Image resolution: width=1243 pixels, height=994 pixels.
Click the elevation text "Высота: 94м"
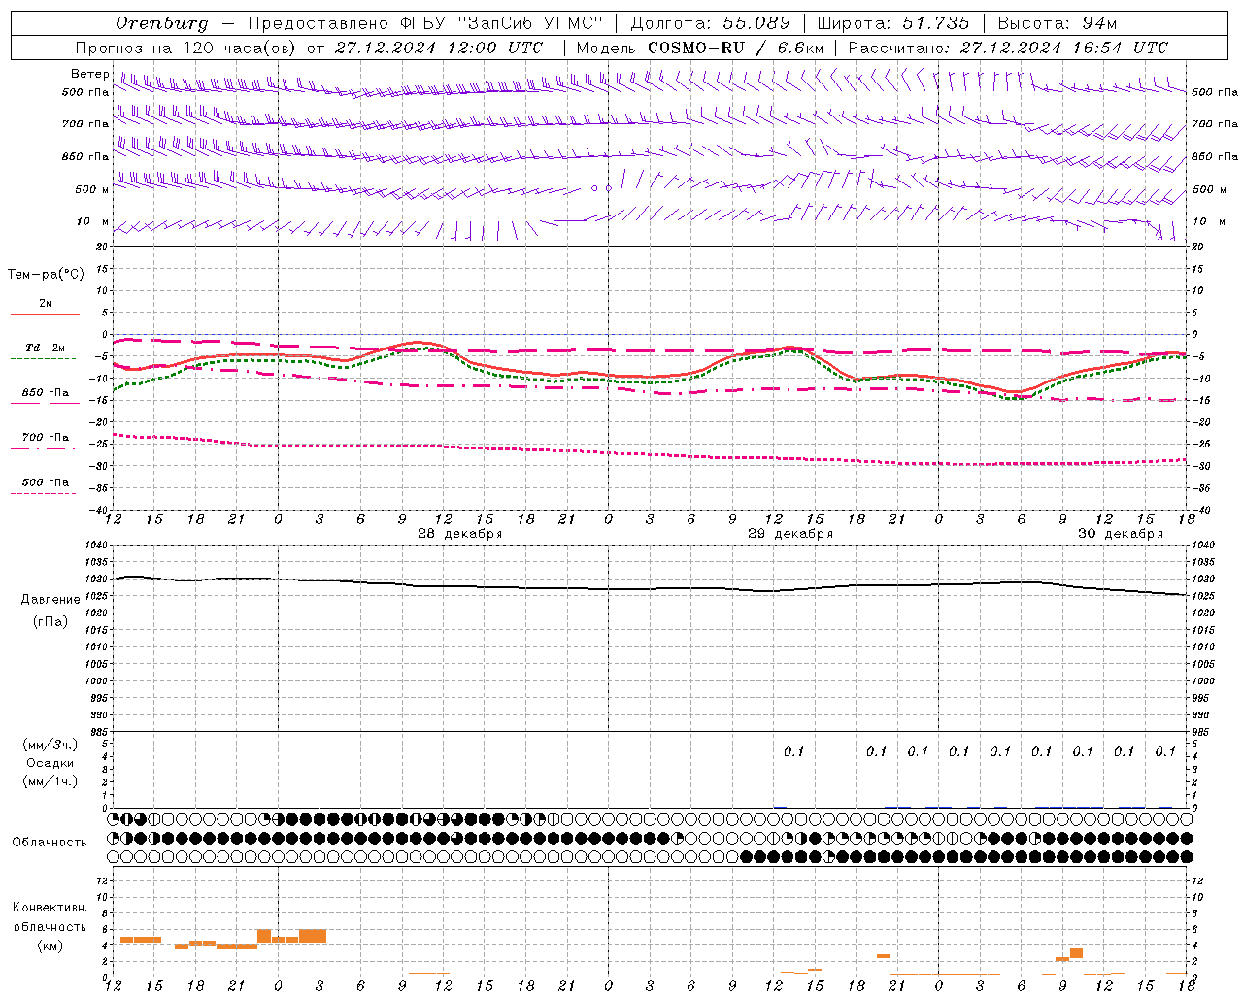click(1058, 23)
